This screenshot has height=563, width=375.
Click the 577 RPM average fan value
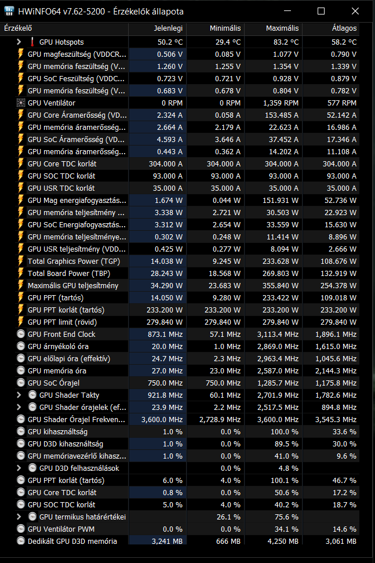pos(341,103)
